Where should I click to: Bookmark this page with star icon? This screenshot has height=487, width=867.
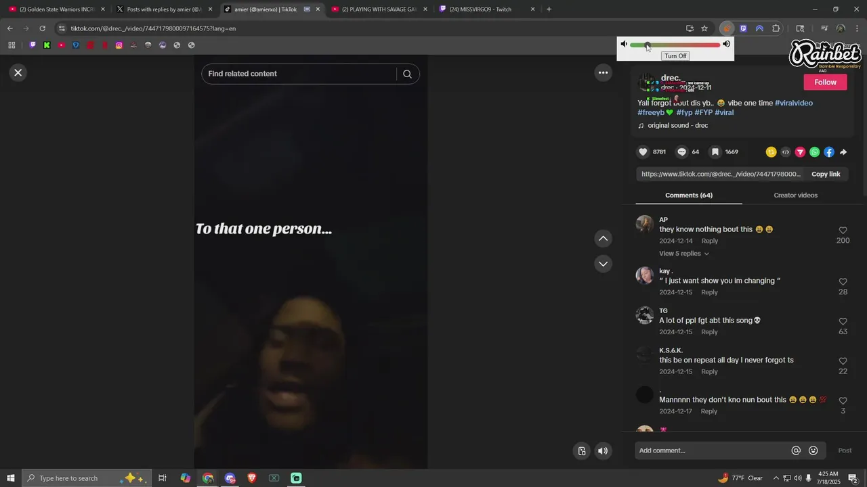(704, 28)
